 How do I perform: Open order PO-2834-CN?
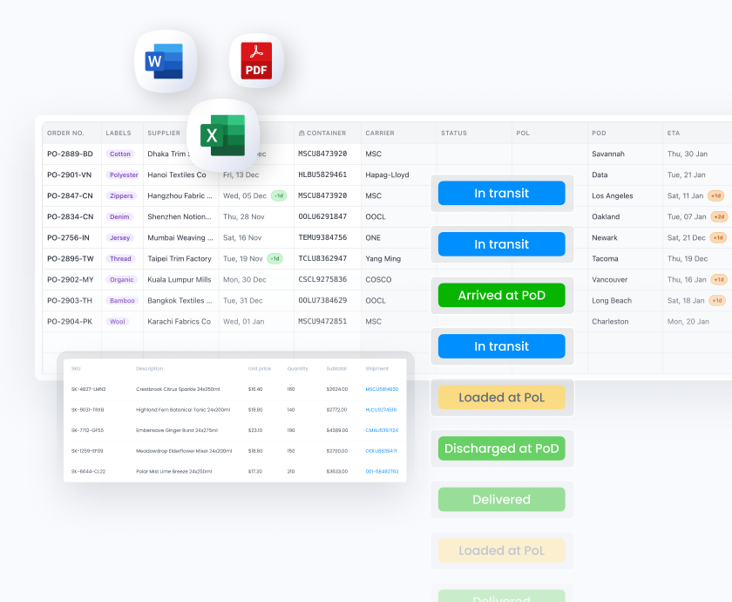71,217
